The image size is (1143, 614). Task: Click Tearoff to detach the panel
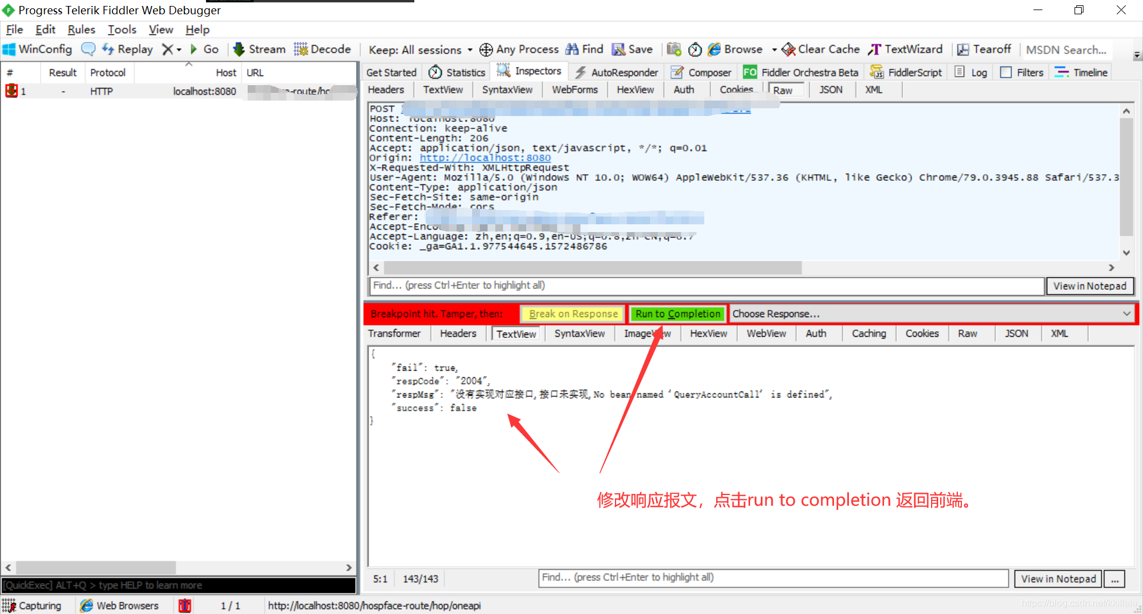tap(983, 49)
